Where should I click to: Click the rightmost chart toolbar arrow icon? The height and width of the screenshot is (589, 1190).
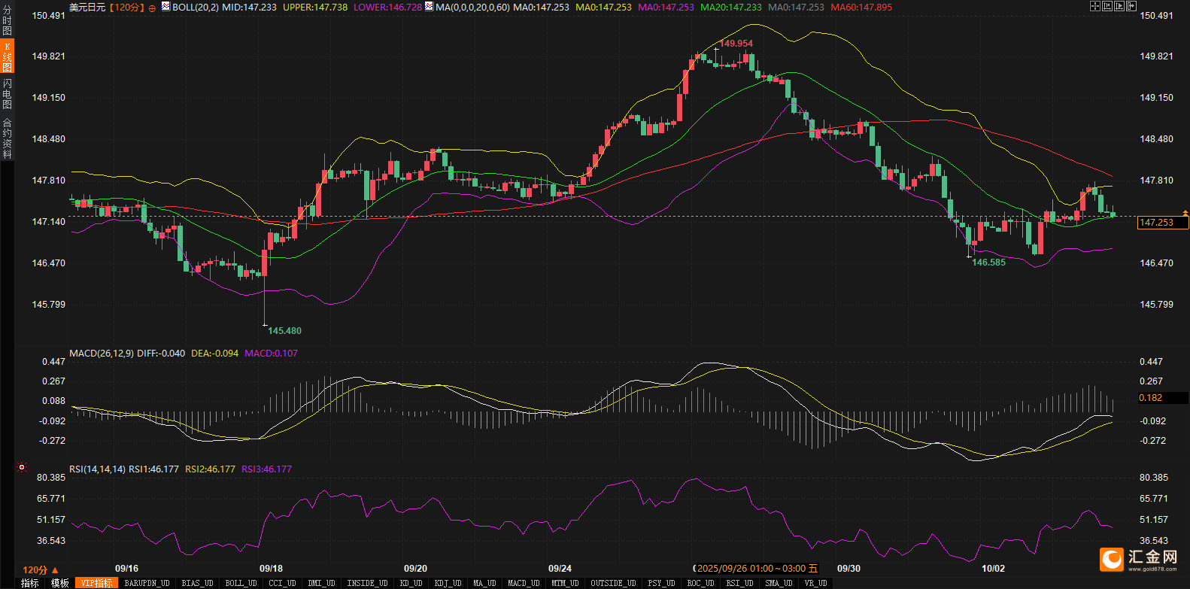point(1131,6)
